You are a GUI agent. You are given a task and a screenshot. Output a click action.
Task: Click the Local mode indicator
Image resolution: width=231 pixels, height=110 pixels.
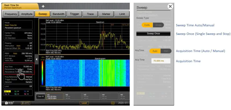[84, 103]
